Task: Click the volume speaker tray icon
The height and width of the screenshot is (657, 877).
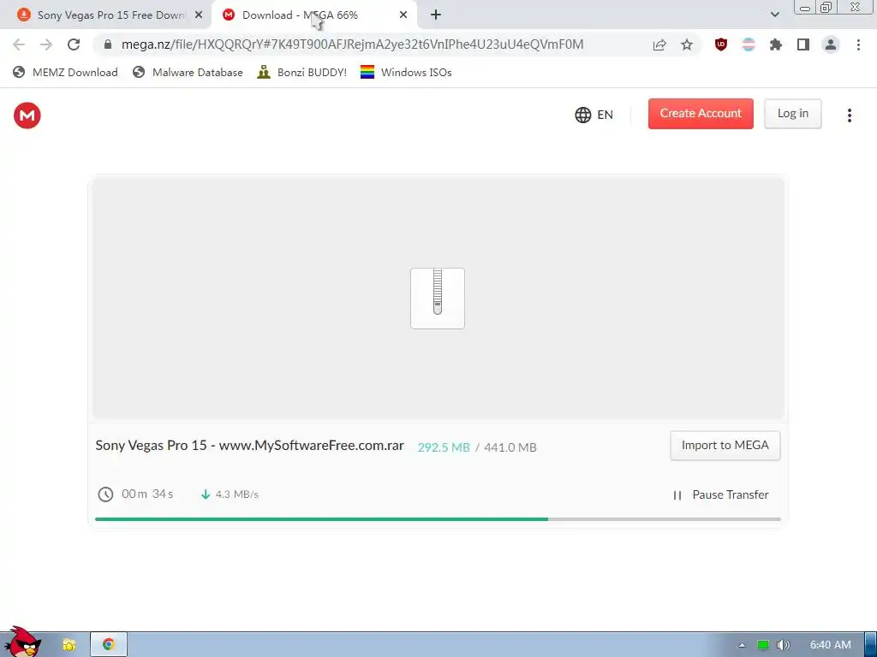Action: click(784, 645)
